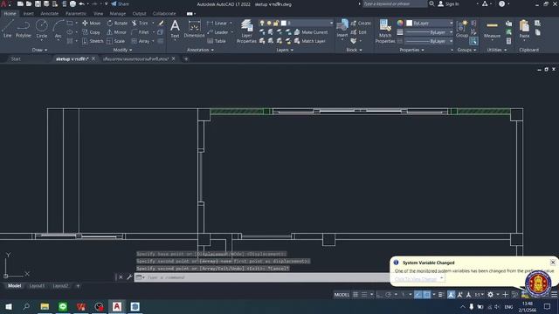Toggle annotation visibility in status bar
Viewport: 559px width, 314px height.
[452, 295]
